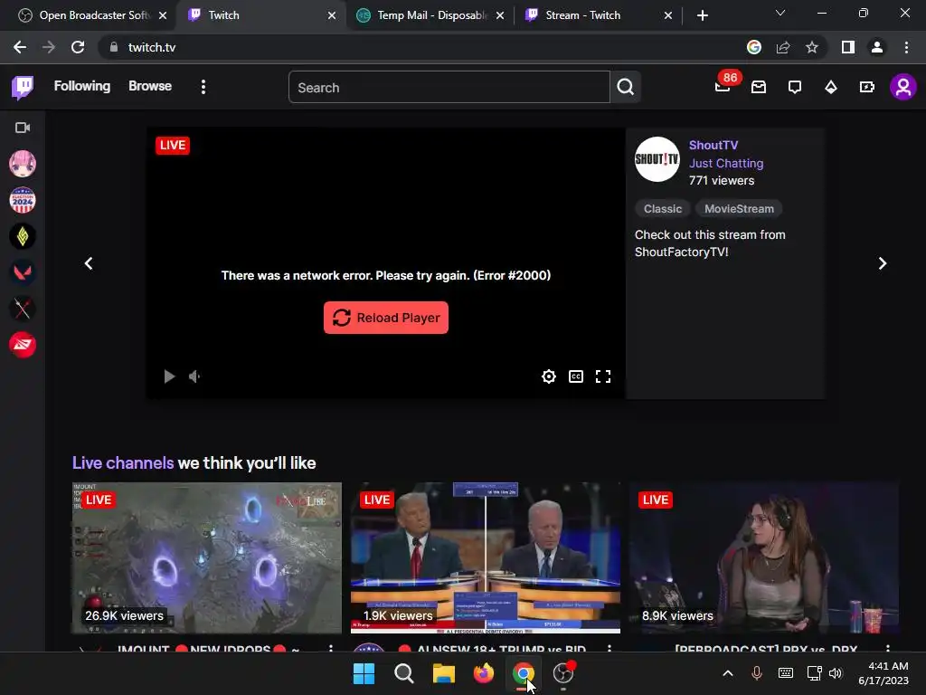926x695 pixels.
Task: Select the MovieStream tag
Action: point(739,209)
